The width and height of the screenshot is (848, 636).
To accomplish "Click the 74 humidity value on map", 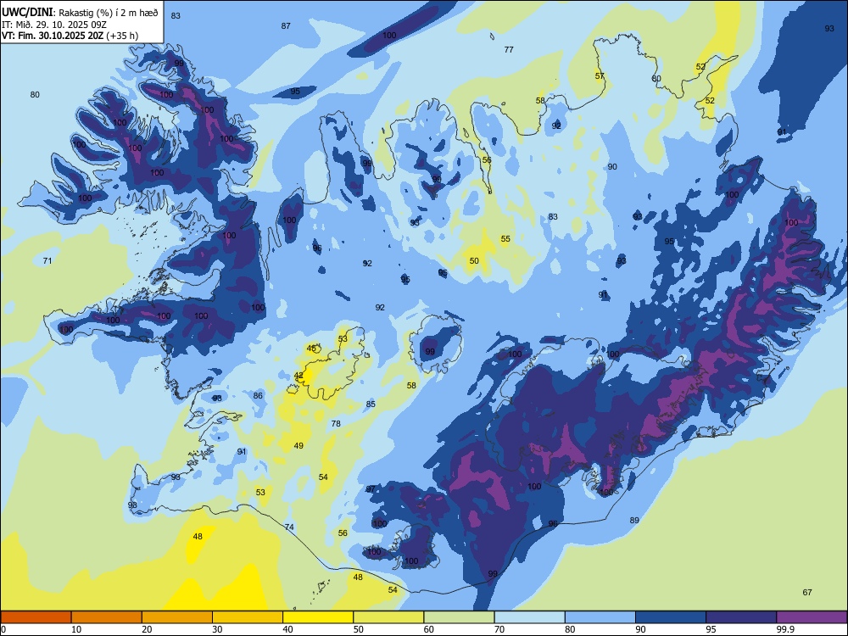I will coord(289,527).
